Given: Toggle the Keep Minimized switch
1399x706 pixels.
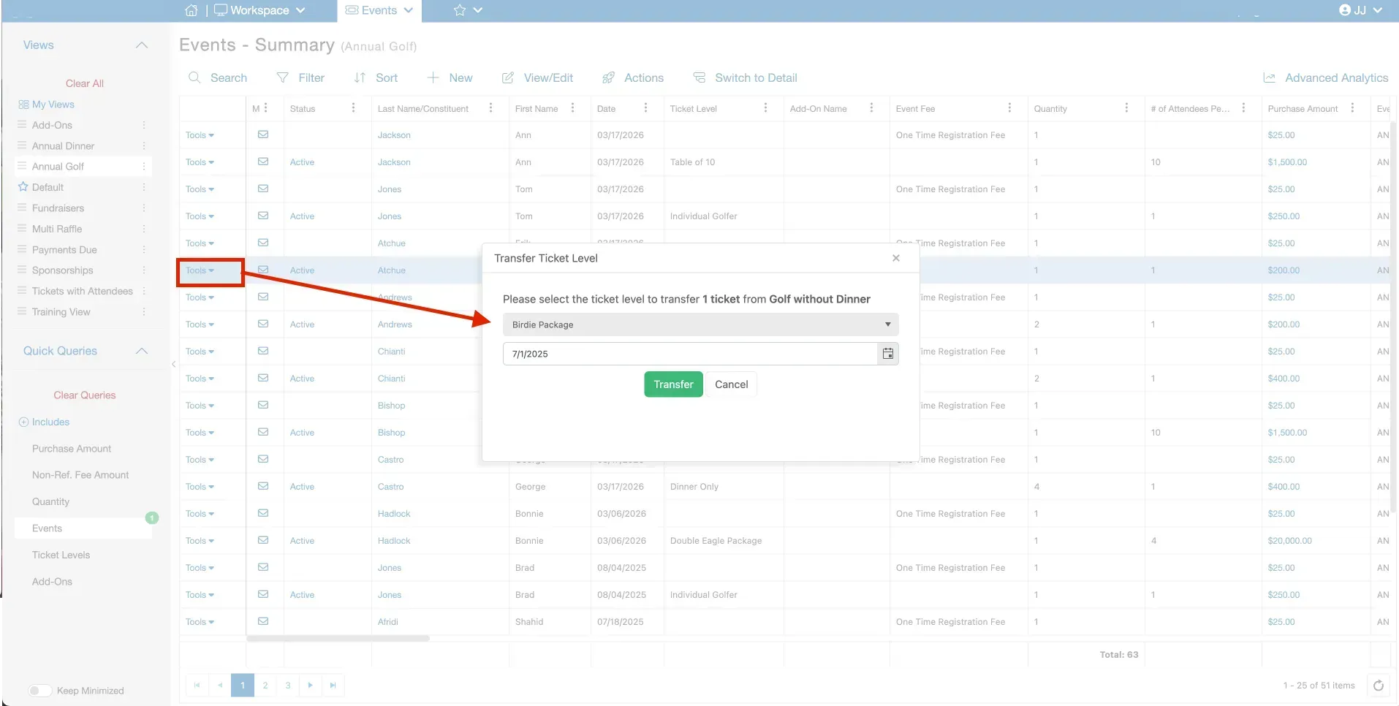Looking at the screenshot, I should 39,691.
